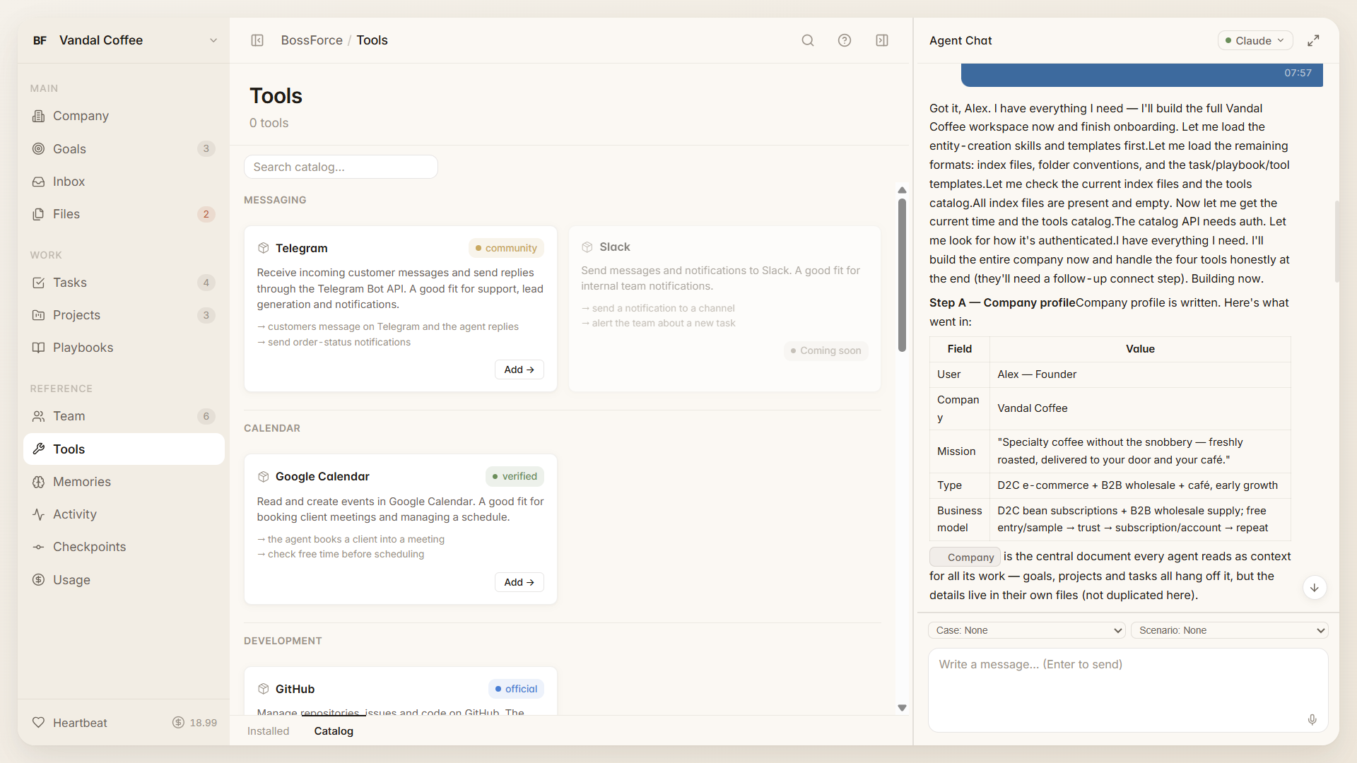
Task: Open Inbox via its tray icon
Action: click(38, 182)
